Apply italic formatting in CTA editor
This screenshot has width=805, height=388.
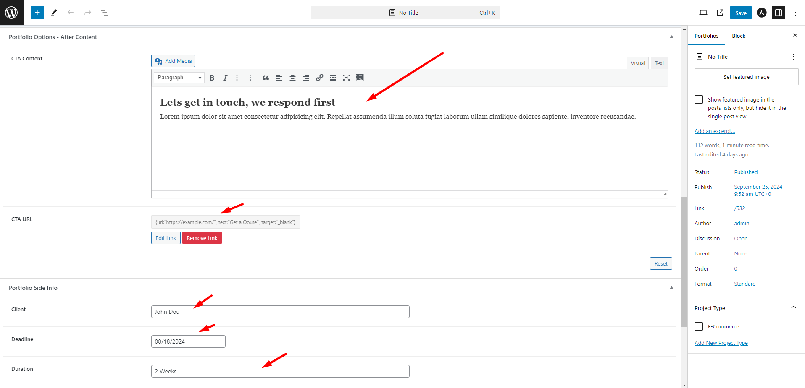pyautogui.click(x=226, y=78)
